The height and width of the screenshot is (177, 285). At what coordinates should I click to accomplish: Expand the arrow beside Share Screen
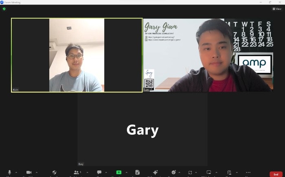126,173
